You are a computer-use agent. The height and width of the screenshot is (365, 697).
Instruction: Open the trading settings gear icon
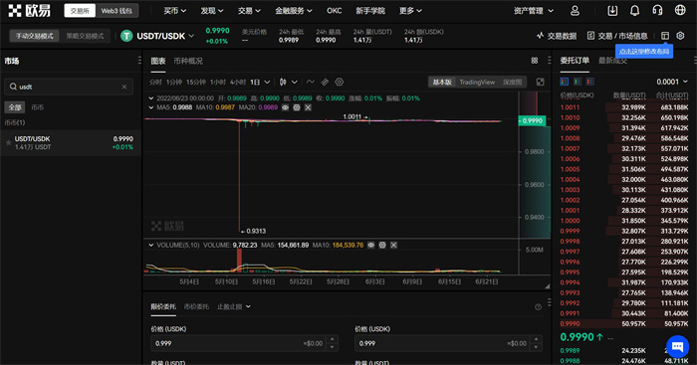(x=680, y=36)
